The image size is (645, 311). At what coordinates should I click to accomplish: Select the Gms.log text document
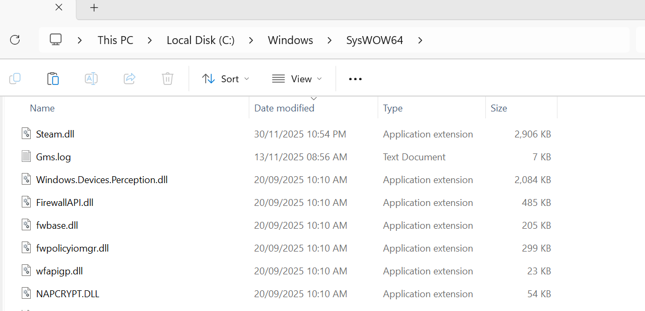pos(53,157)
